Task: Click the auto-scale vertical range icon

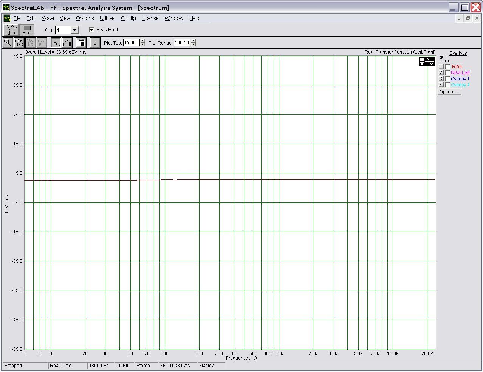Action: [x=95, y=43]
